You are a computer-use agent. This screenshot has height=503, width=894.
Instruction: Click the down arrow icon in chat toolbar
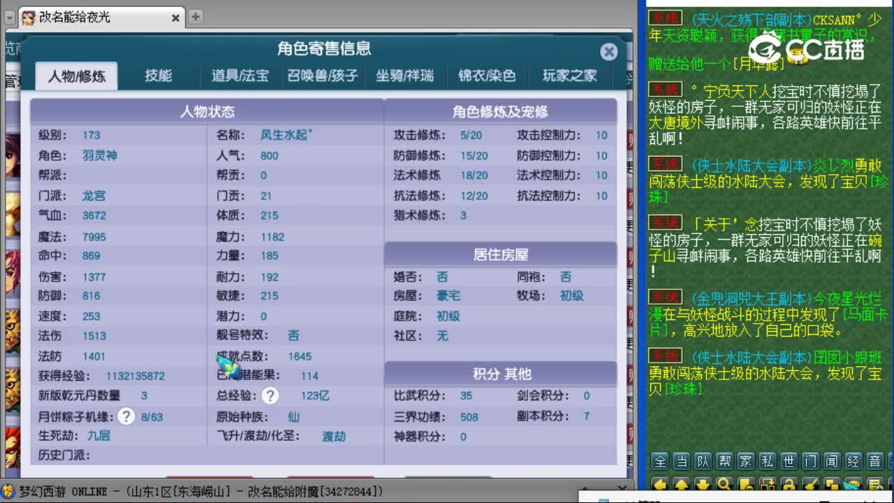[703, 483]
